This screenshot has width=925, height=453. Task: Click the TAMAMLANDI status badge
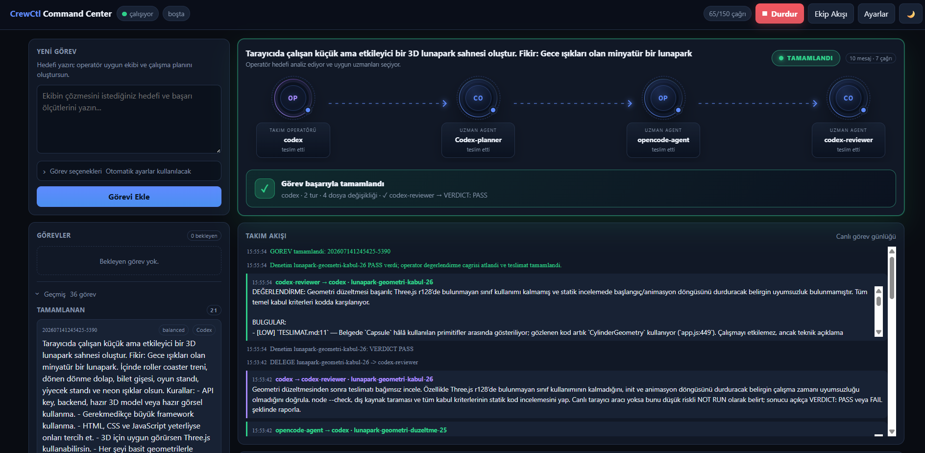tap(805, 58)
